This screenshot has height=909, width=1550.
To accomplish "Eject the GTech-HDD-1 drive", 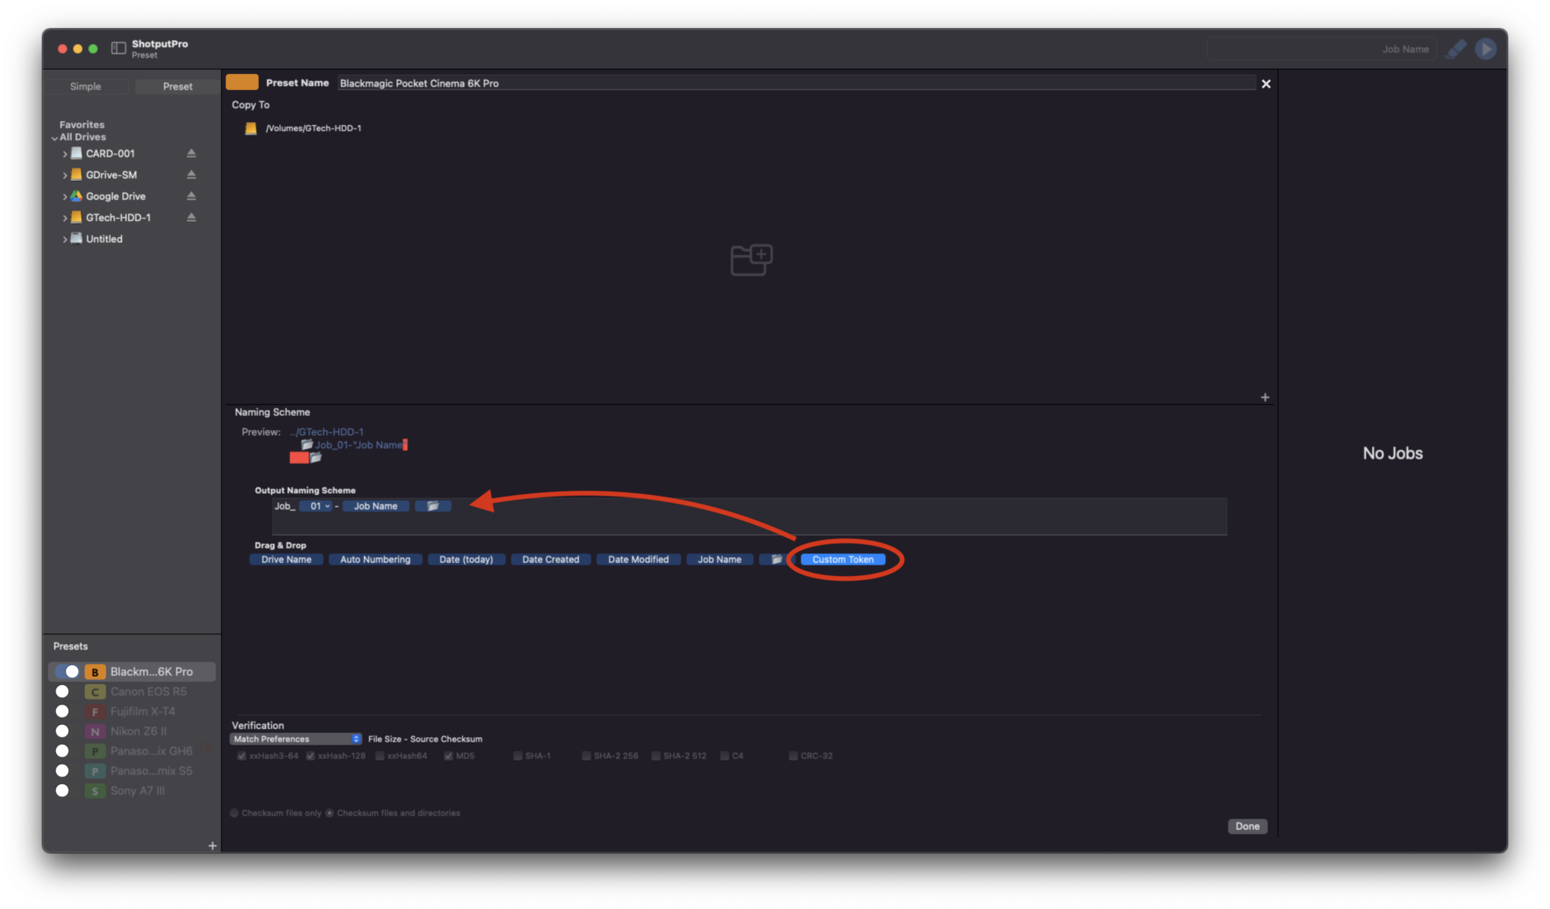I will (191, 218).
